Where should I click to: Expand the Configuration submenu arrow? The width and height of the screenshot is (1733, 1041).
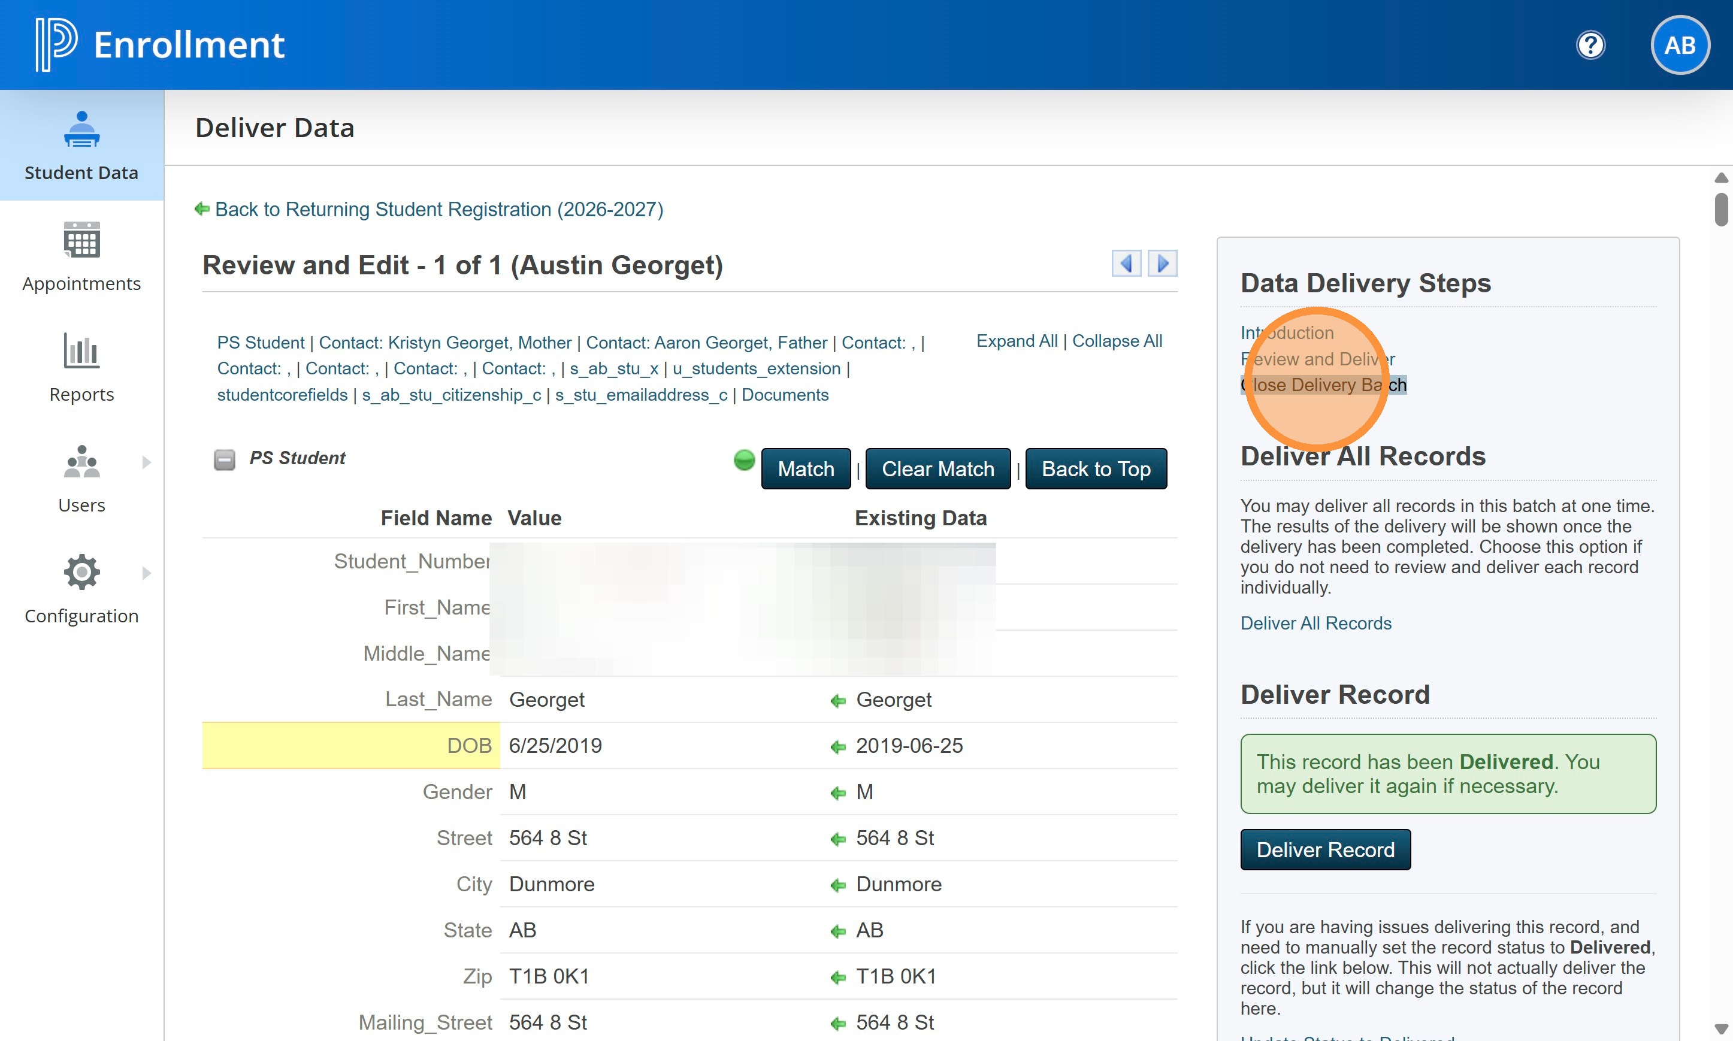pos(146,573)
